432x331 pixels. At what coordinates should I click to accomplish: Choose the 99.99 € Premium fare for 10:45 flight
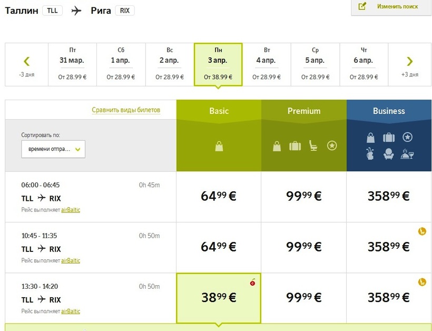pos(303,247)
